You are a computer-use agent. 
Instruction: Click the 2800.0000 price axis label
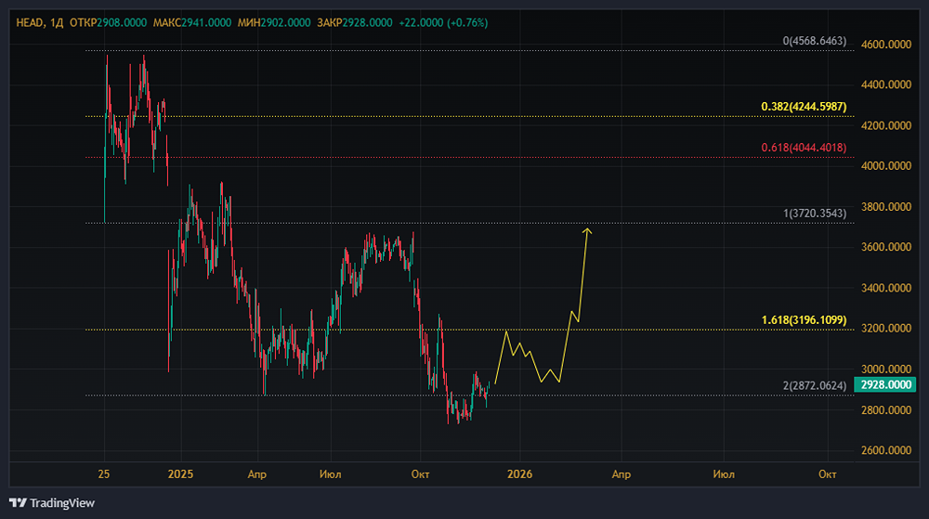(886, 410)
